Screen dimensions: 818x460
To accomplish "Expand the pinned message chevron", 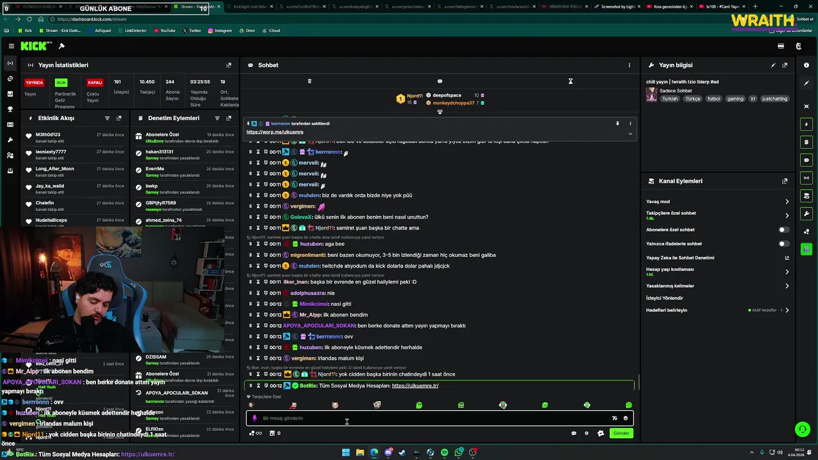I will tap(630, 133).
